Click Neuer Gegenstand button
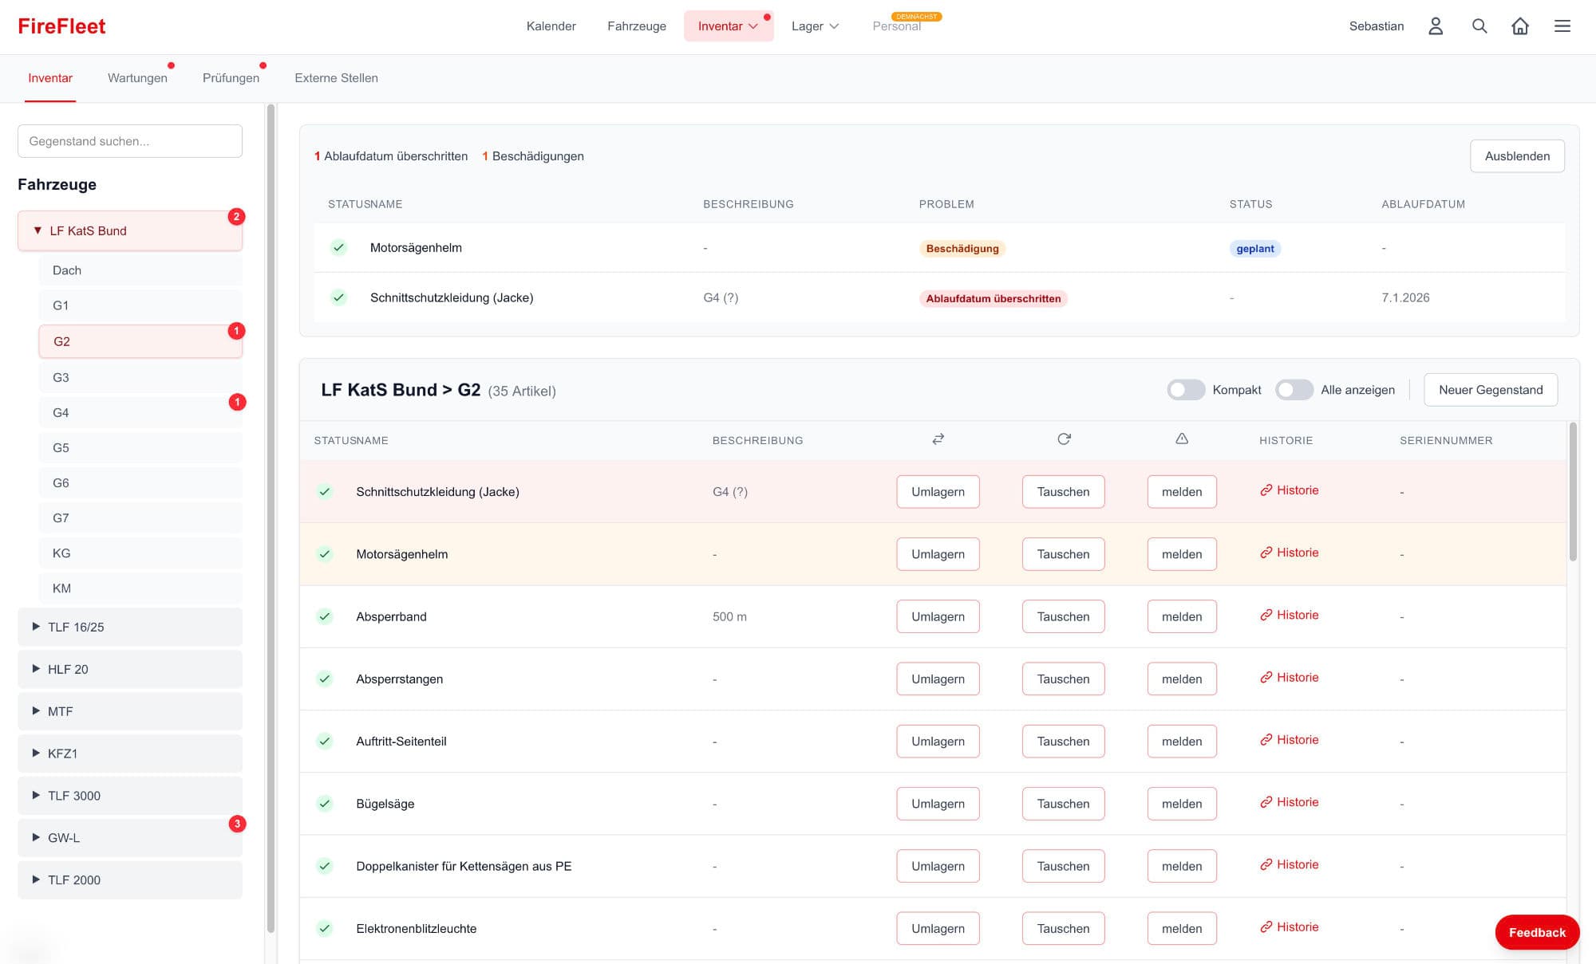The height and width of the screenshot is (964, 1596). [1490, 390]
